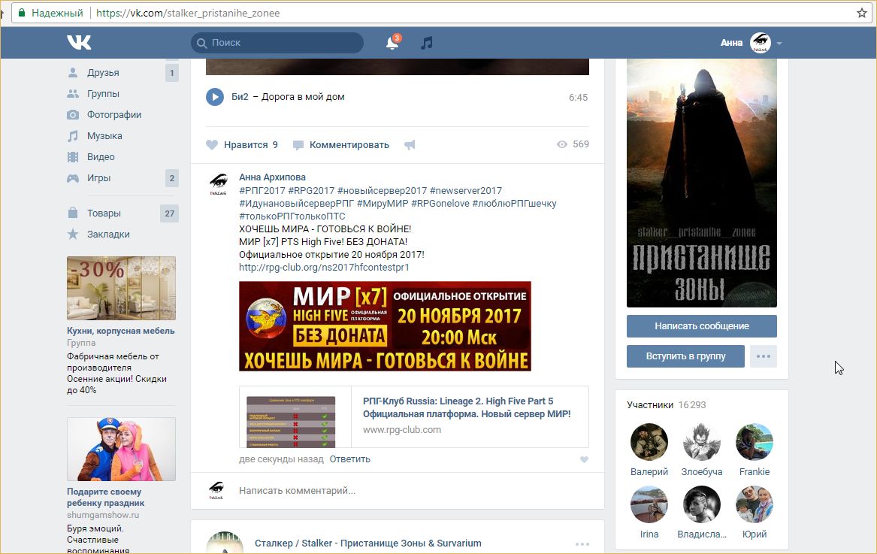Open Валерий's member avatar
This screenshot has width=877, height=554.
[649, 442]
